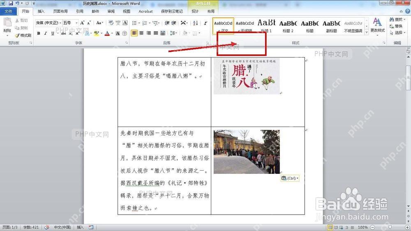This screenshot has height=231, width=411.
Task: Click the 腊八 poster image in table
Action: 247,76
